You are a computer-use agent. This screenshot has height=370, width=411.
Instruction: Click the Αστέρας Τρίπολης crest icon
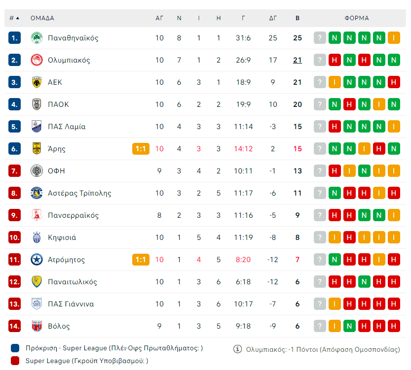tap(37, 193)
